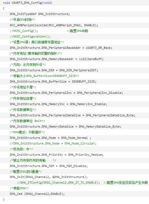
Task: Click the RCC_AHBPeriphClockCmd call line
Action: (54, 25)
